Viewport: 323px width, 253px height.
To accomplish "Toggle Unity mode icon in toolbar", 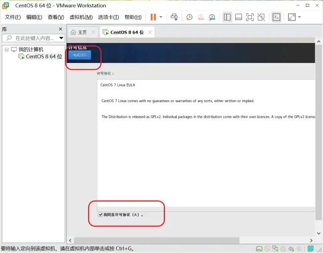I will coord(261,17).
